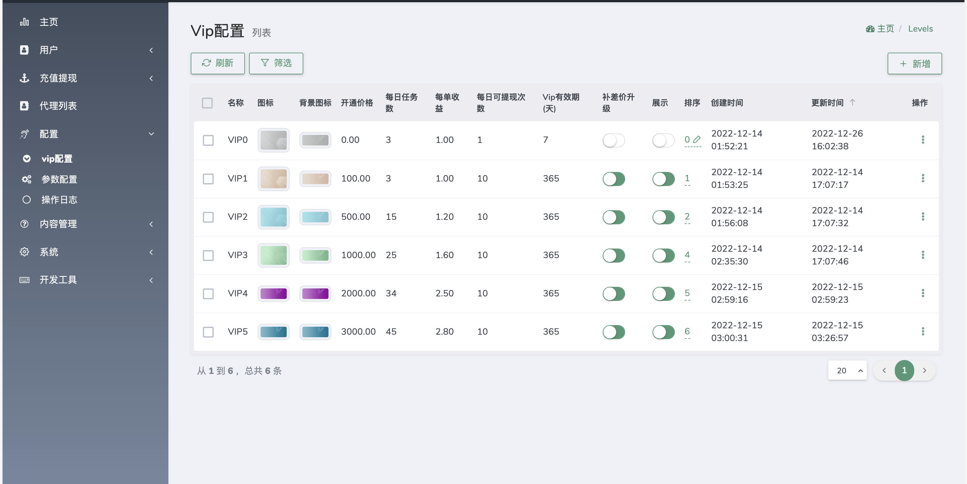
Task: Go to the next page arrow
Action: [924, 371]
